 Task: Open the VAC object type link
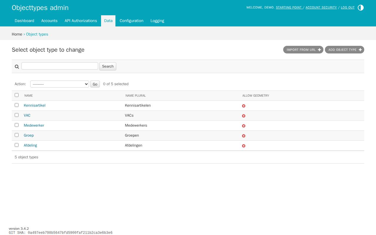coord(27,115)
